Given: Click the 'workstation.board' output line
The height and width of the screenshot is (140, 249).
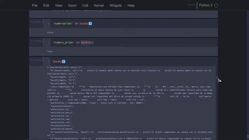Looking at the screenshot, I should click(62, 129).
